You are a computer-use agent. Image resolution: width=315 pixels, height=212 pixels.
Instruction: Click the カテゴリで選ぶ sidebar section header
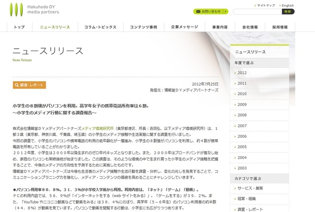tap(259, 179)
